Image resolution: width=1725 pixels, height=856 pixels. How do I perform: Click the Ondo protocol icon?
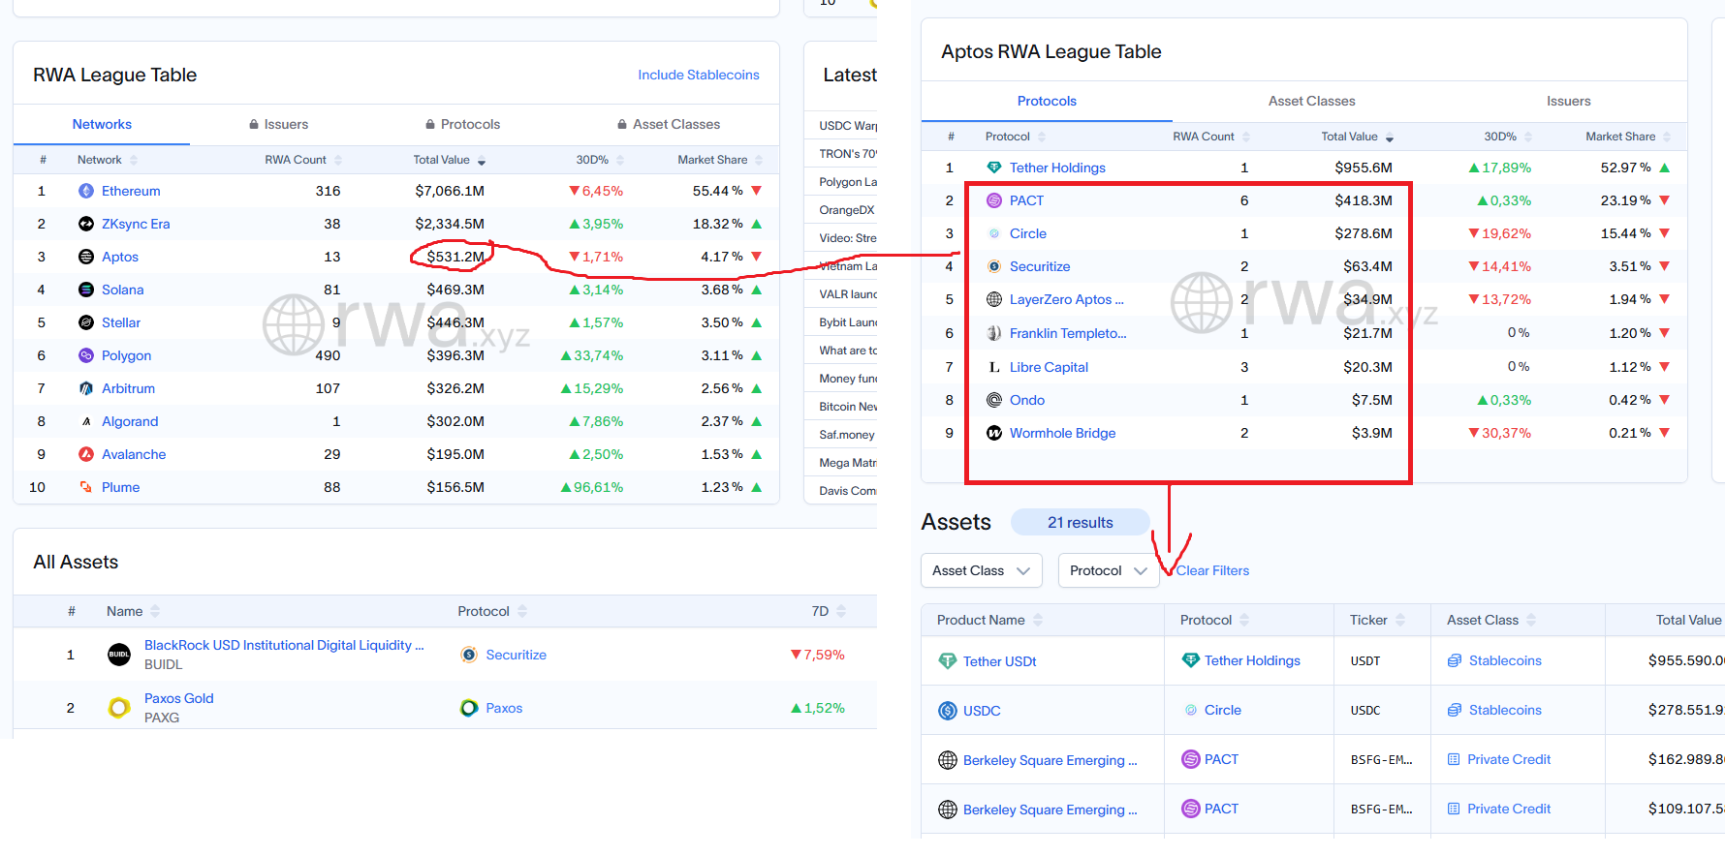pyautogui.click(x=994, y=400)
